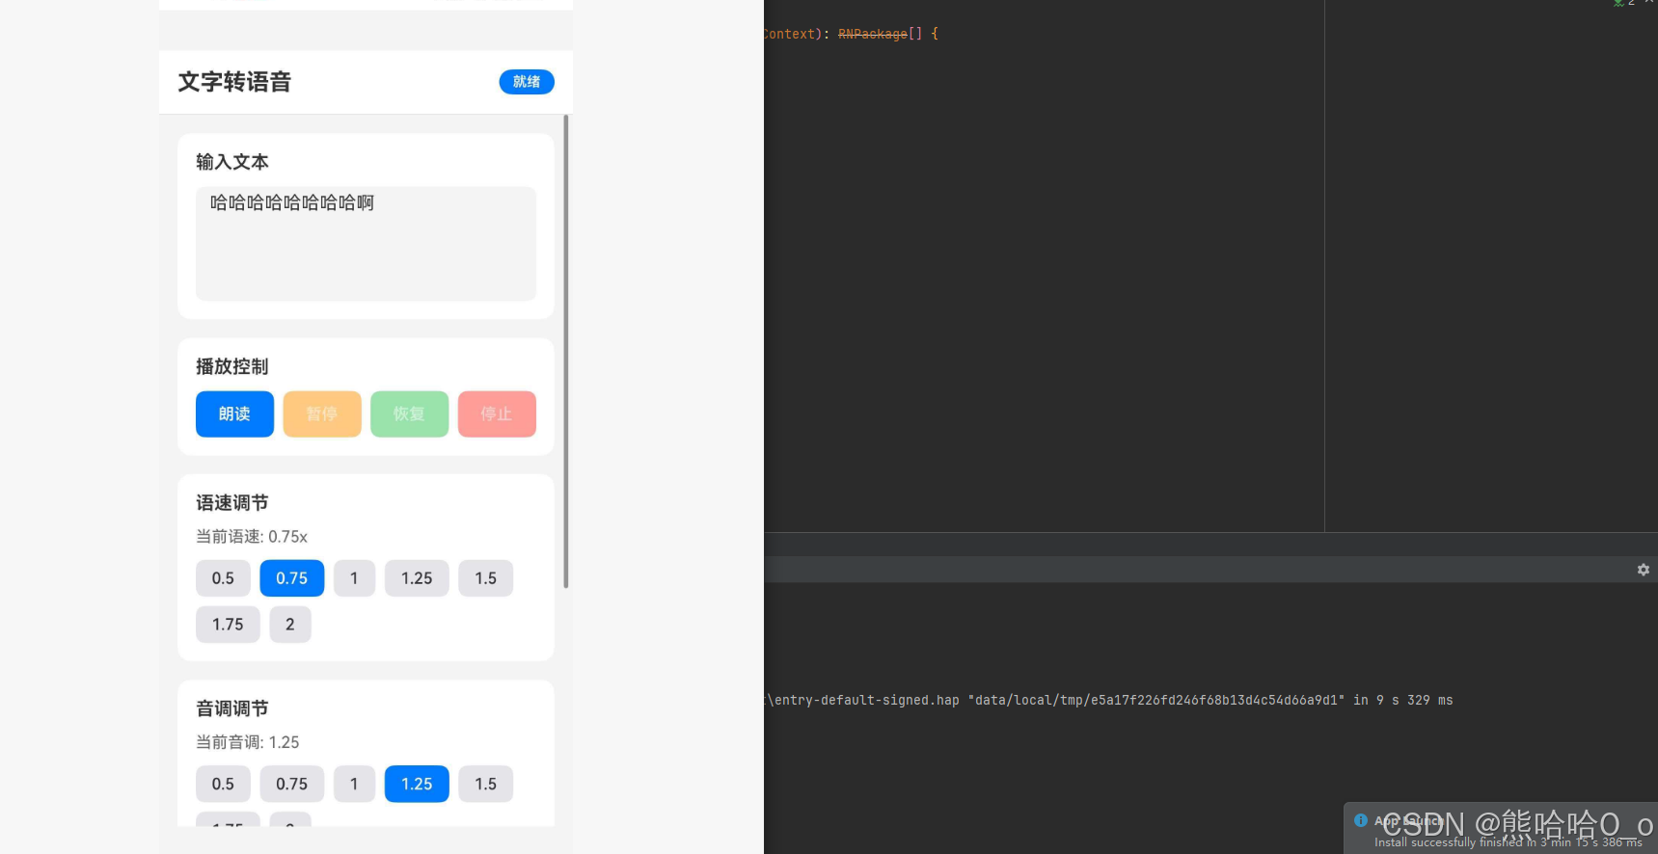Select 1.25 speed under 语速调节
Image resolution: width=1658 pixels, height=854 pixels.
pyautogui.click(x=417, y=578)
